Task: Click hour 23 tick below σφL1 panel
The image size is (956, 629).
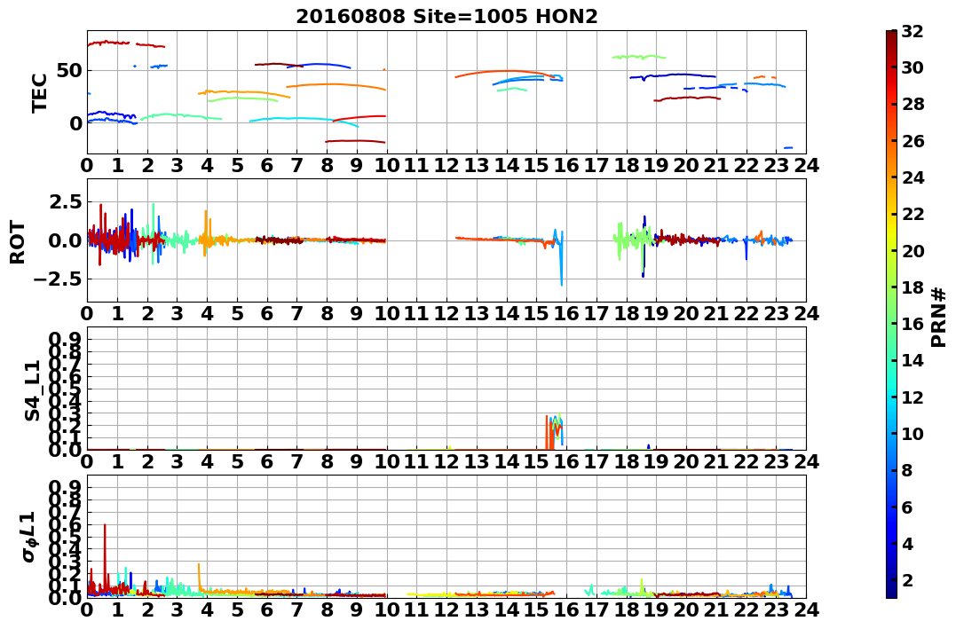Action: (777, 609)
